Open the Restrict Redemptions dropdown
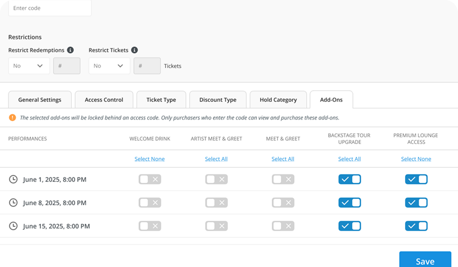458x267 pixels. 29,66
